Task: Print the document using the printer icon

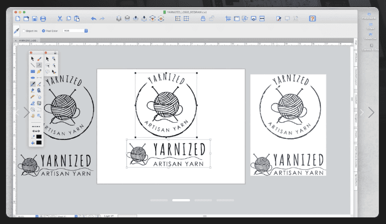Action: 43,19
